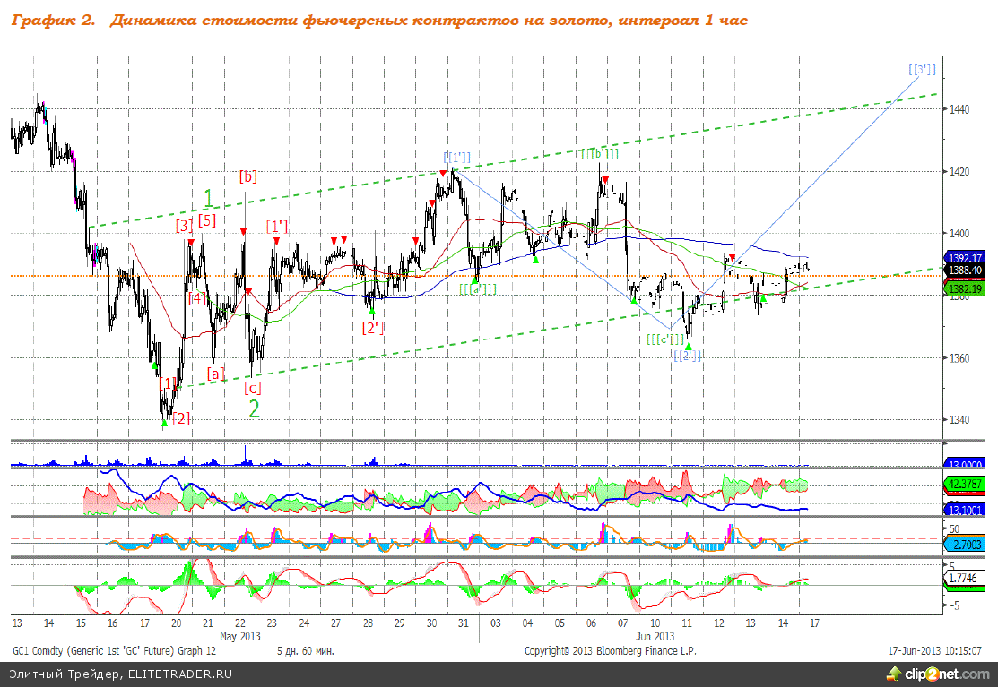Click the green up arrow below wave [[c']]
This screenshot has width=998, height=687.
point(689,345)
